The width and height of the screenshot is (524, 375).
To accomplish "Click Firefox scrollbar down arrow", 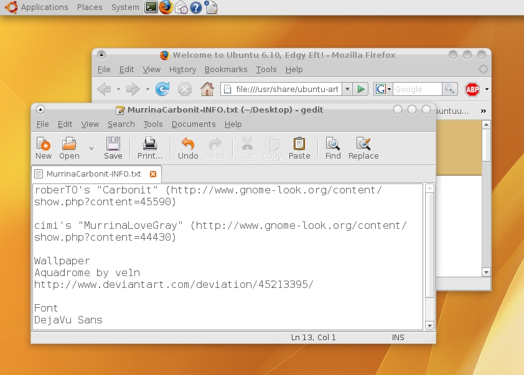I will pos(486,272).
